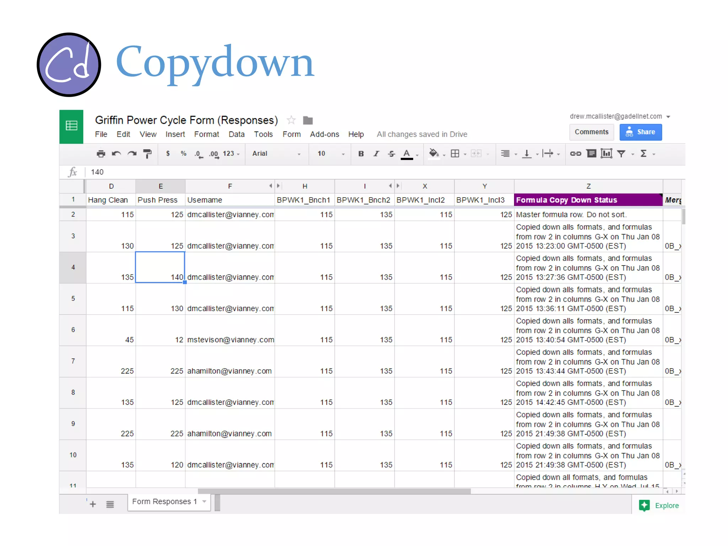
Task: Star the Griffin Power Cycle document
Action: pos(291,120)
